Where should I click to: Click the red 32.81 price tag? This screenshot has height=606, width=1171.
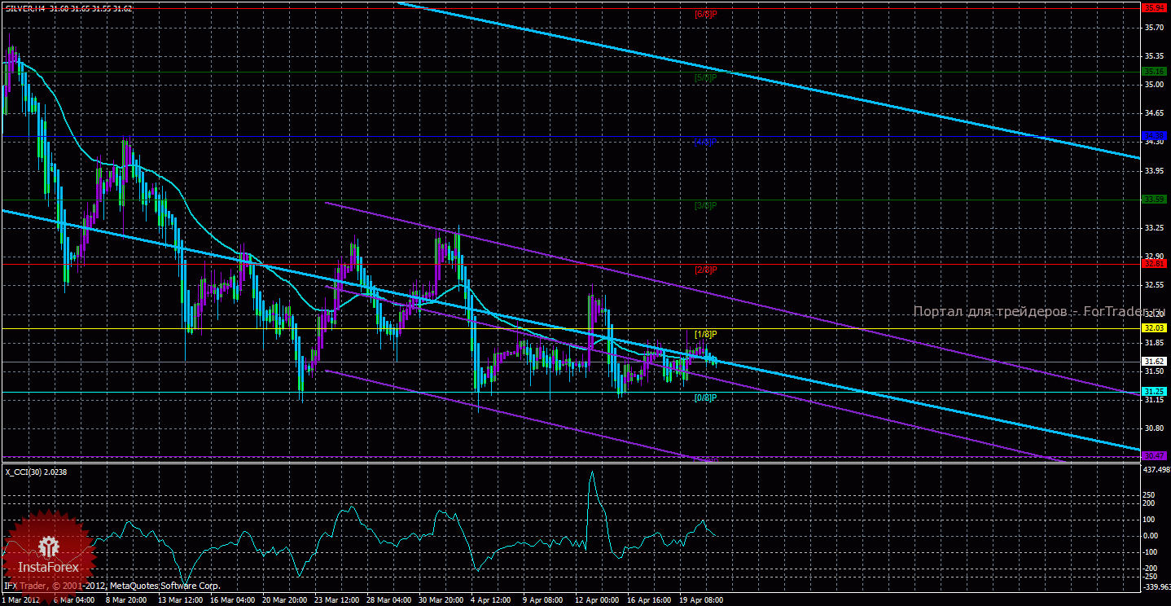click(x=1154, y=264)
